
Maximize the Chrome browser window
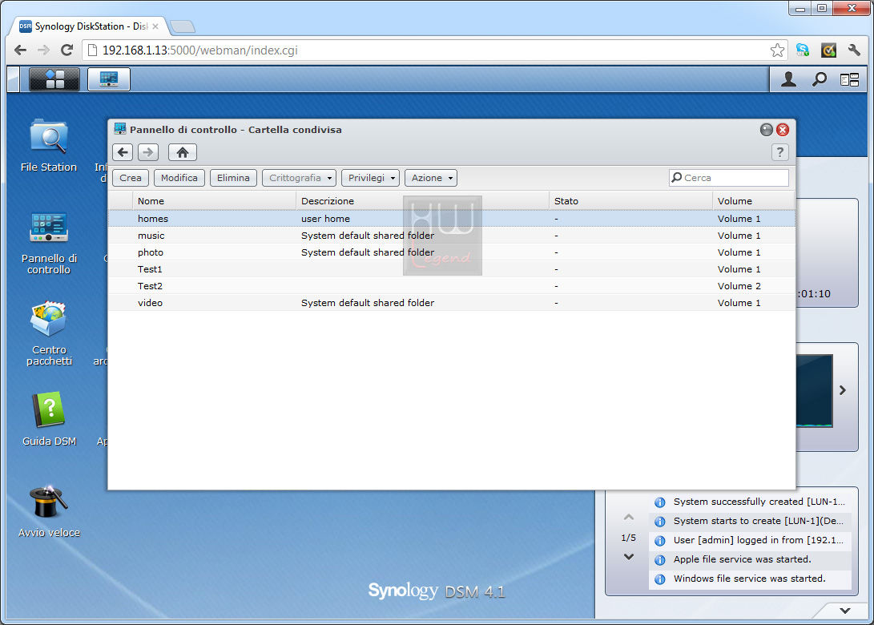822,8
